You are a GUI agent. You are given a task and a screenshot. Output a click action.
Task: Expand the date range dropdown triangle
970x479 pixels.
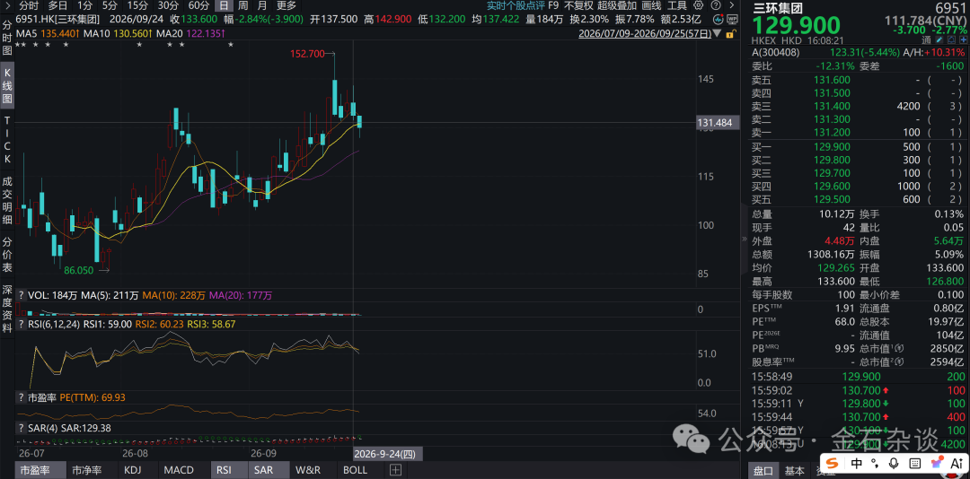click(717, 33)
